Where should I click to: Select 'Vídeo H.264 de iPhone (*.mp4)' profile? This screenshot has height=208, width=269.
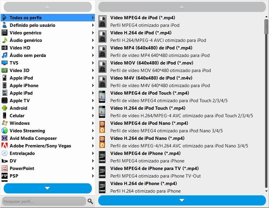pos(181,187)
